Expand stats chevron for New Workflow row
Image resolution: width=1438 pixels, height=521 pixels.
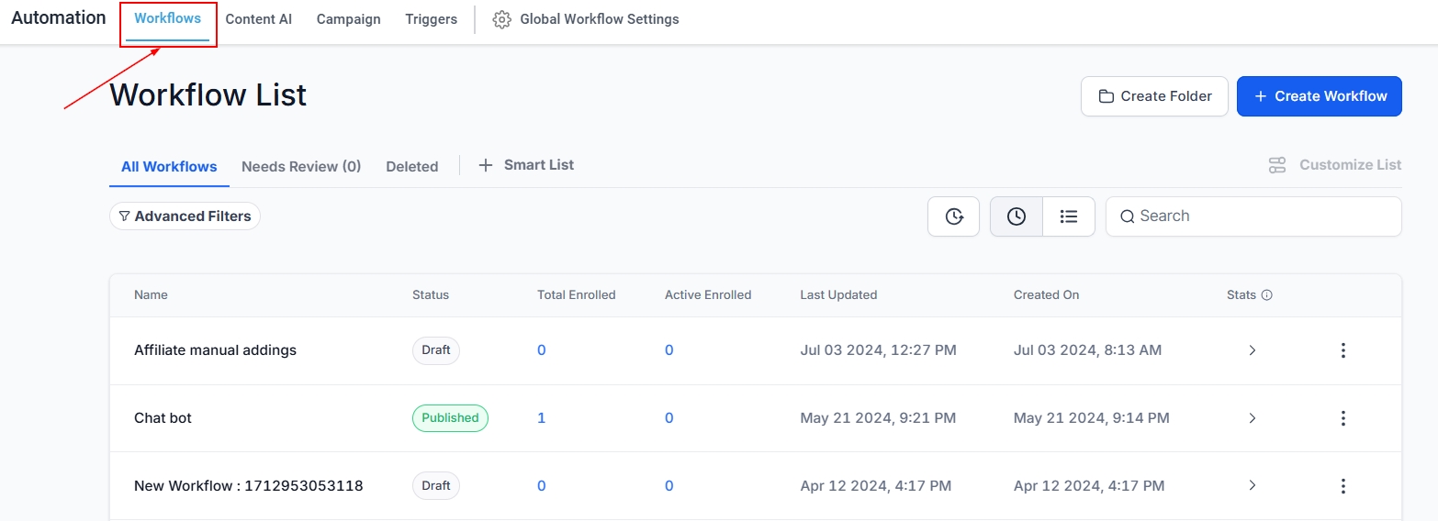tap(1252, 486)
